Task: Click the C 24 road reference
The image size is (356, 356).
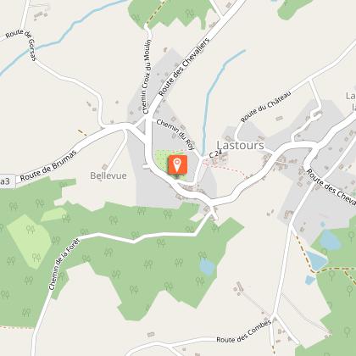Action: click(214, 154)
